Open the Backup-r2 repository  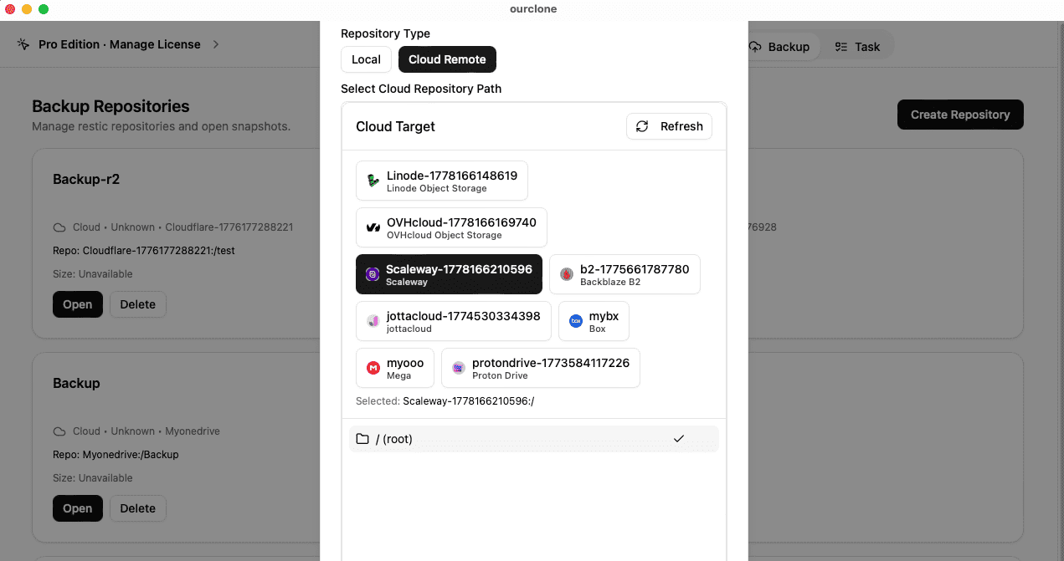pos(78,304)
